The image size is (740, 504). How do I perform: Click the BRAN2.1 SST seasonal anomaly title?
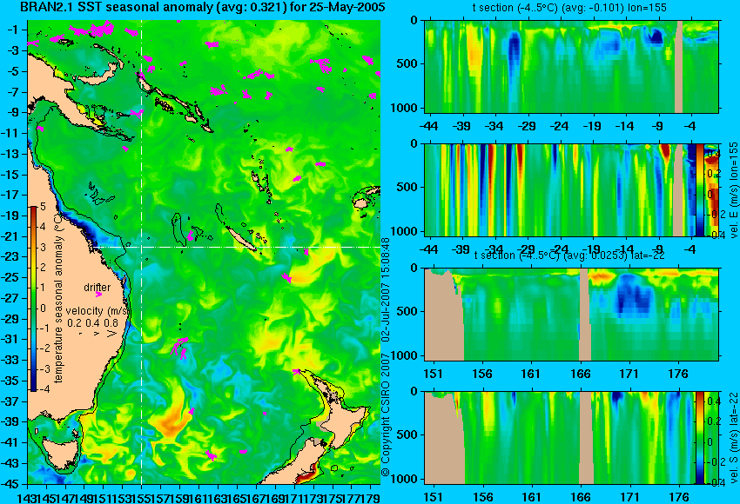click(x=203, y=7)
